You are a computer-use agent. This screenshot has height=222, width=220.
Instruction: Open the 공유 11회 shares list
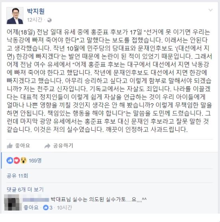[17, 176]
